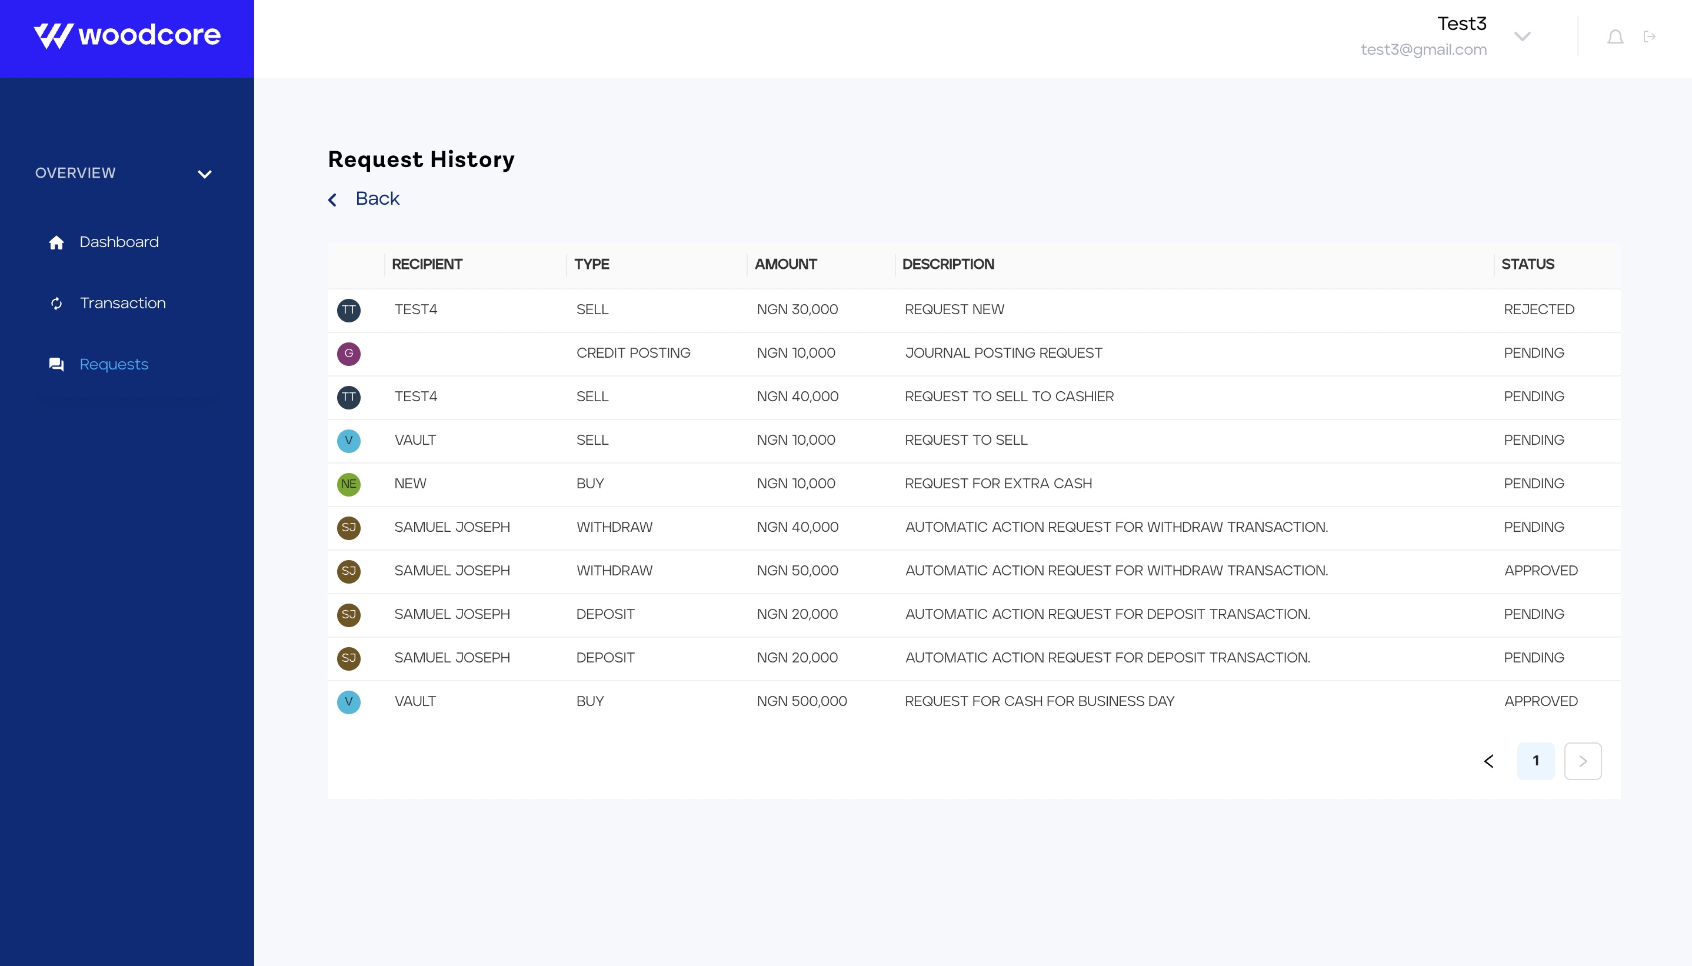Click the purple G avatar icon
1692x966 pixels.
[348, 354]
